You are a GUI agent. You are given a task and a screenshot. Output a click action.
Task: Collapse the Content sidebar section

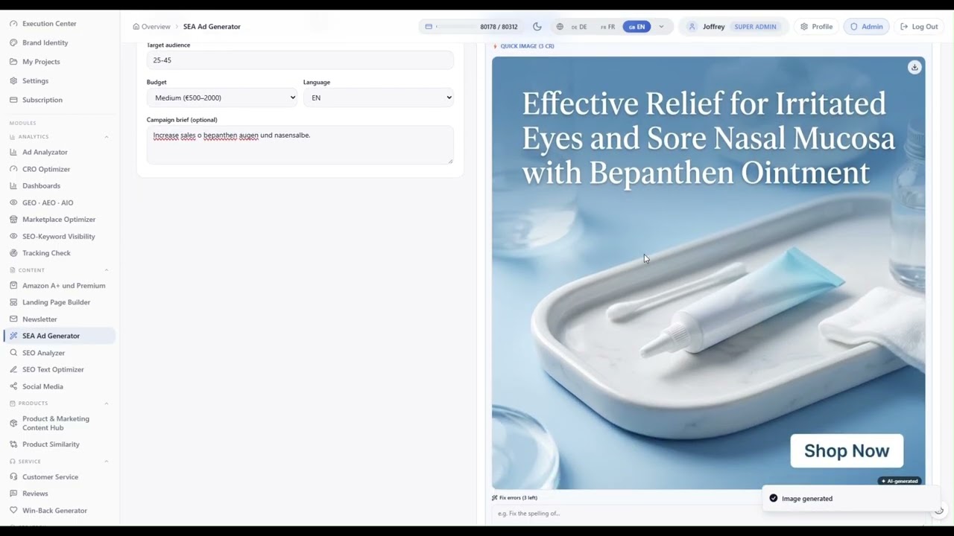tap(106, 270)
